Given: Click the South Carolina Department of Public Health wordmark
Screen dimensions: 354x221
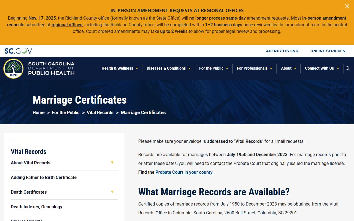Looking at the screenshot, I should click(51, 69).
